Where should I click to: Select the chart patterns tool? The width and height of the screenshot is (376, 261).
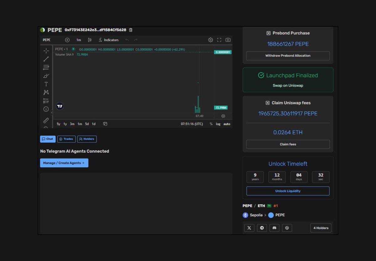[x=46, y=92]
